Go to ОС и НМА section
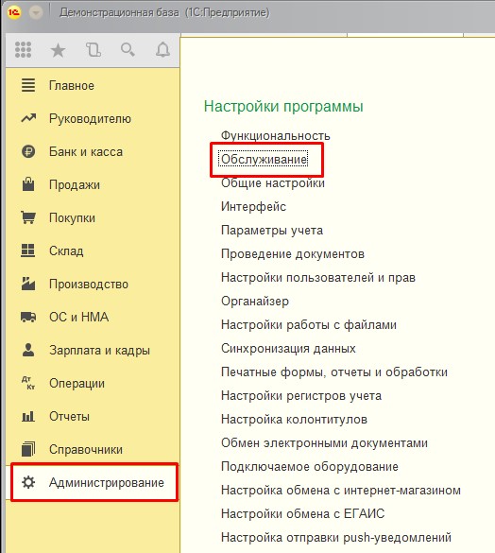Viewport: 495px width, 553px height. click(x=78, y=317)
